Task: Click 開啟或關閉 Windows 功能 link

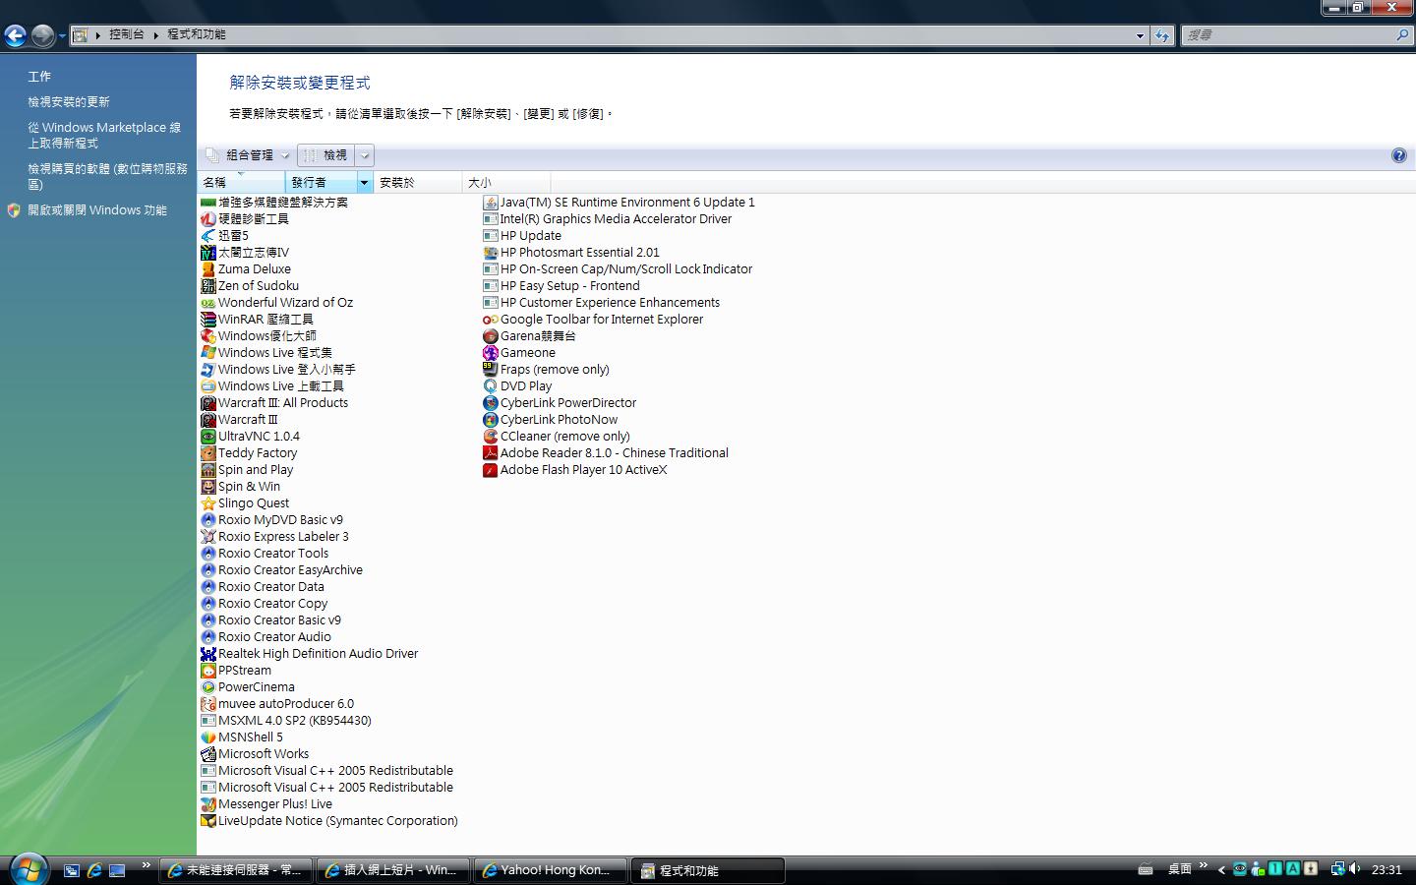Action: coord(97,210)
